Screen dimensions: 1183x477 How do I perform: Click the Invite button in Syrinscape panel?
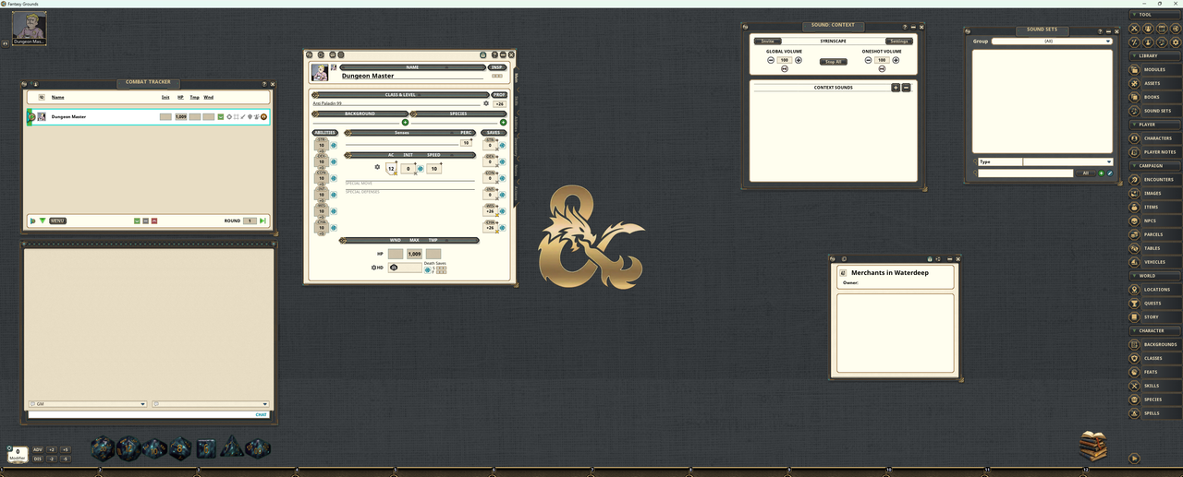(x=767, y=42)
